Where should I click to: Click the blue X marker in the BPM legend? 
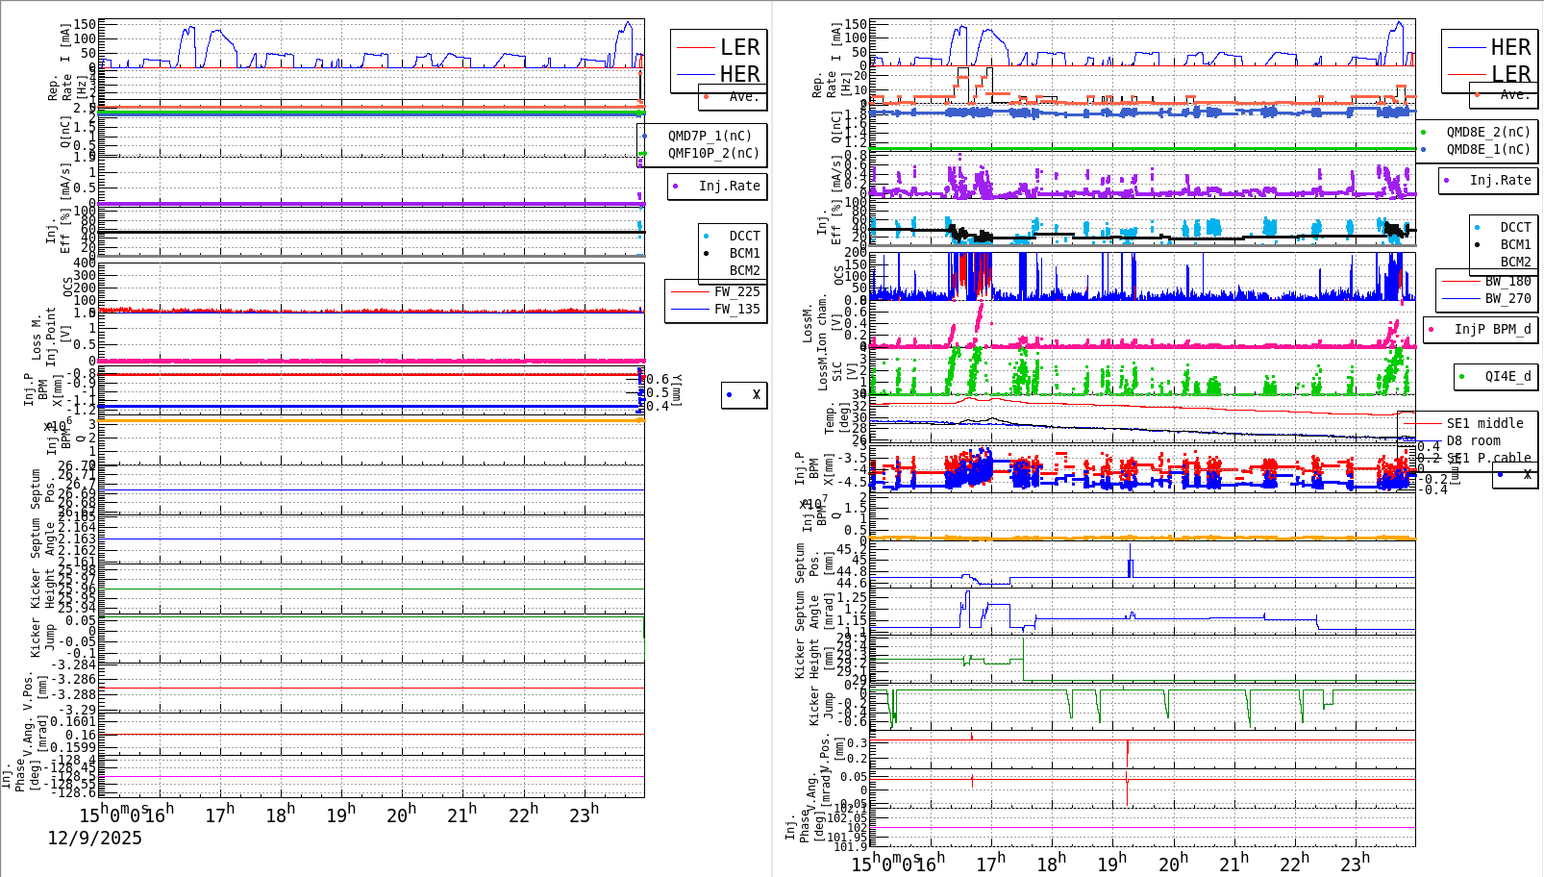point(728,394)
